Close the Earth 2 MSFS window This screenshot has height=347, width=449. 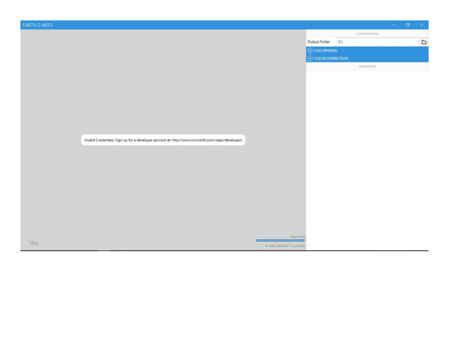pyautogui.click(x=422, y=25)
